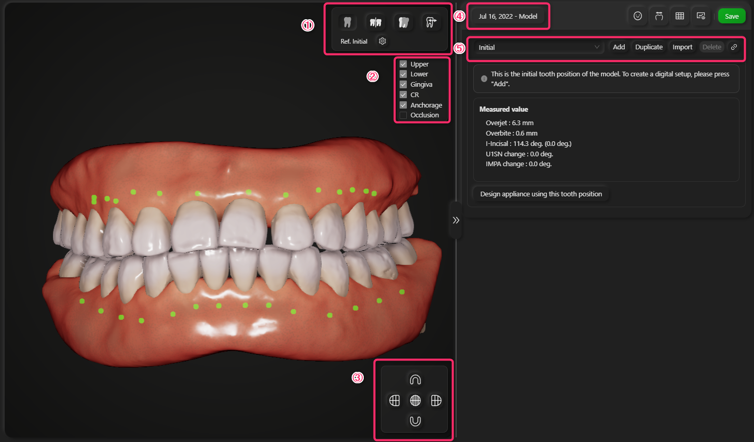
Task: Switch to the lower arch occlusal view
Action: (415, 421)
